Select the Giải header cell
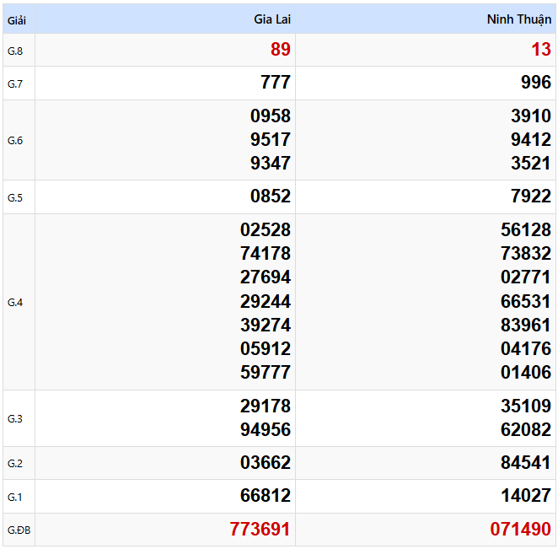This screenshot has width=558, height=549. [18, 19]
